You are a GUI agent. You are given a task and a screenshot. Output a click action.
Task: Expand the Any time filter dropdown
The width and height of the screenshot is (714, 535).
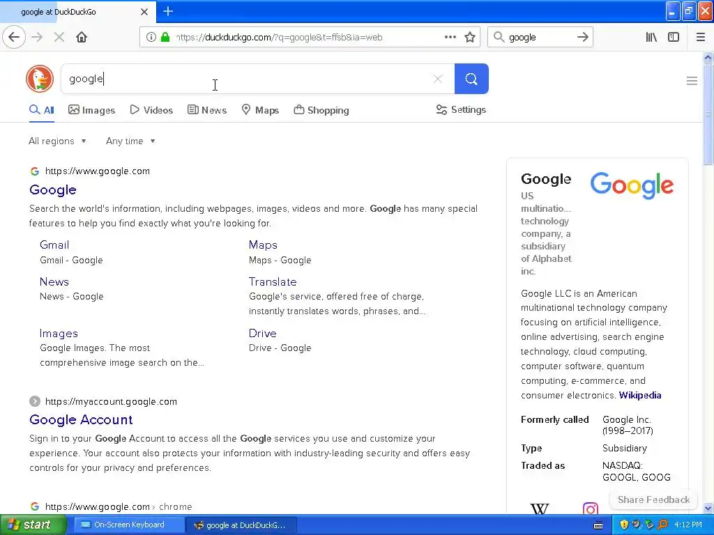[x=130, y=141]
